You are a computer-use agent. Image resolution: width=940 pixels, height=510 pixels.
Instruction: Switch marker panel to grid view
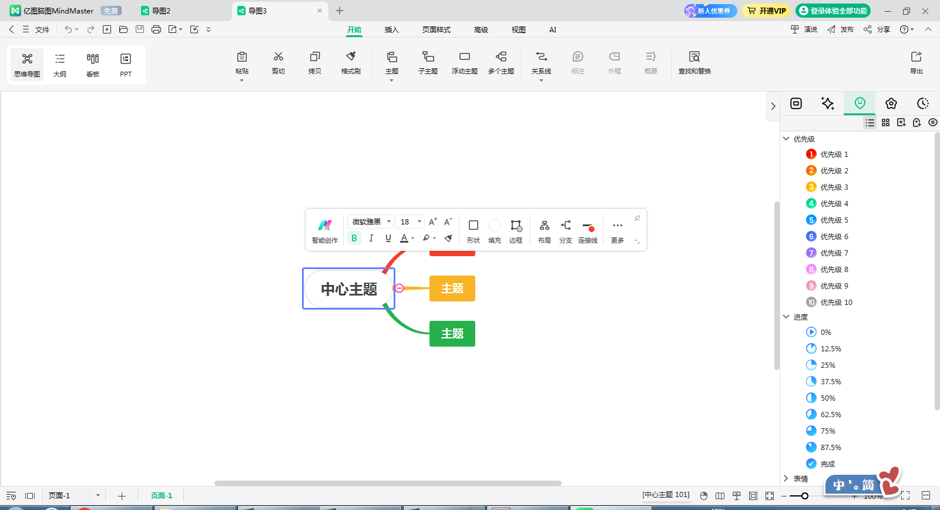886,122
